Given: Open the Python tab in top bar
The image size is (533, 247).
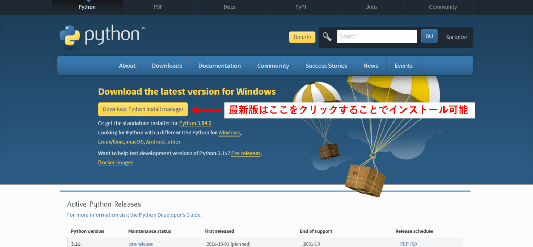Looking at the screenshot, I should pyautogui.click(x=87, y=7).
